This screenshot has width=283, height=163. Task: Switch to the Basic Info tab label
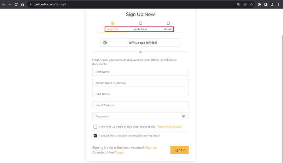[x=112, y=29]
